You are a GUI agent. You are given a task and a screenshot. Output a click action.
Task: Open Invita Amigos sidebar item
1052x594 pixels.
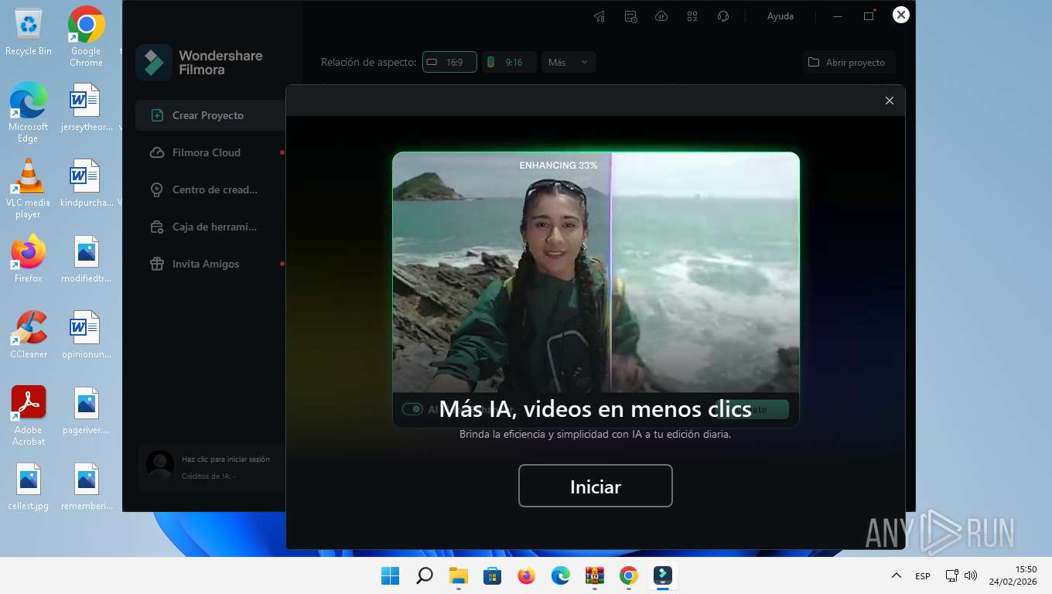click(210, 264)
